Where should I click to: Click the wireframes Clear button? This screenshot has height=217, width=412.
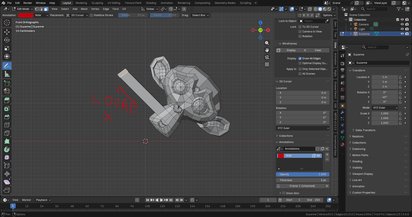click(x=318, y=50)
